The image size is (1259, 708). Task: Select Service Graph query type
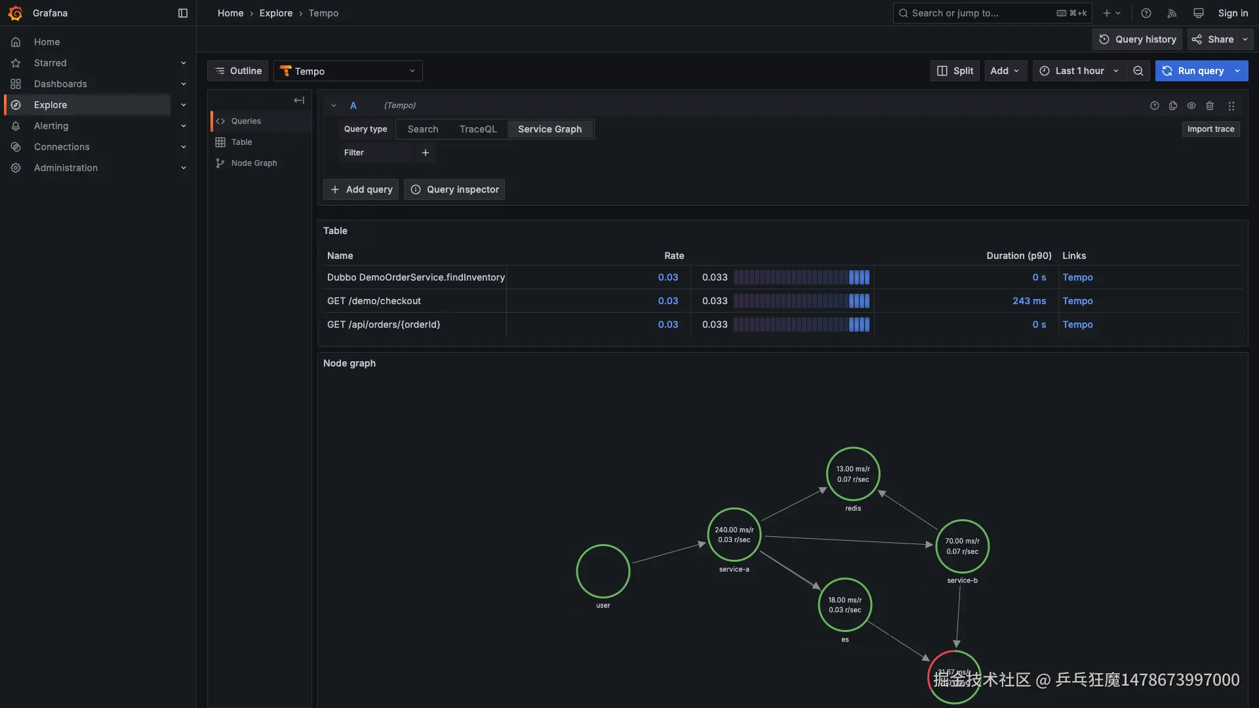click(550, 129)
